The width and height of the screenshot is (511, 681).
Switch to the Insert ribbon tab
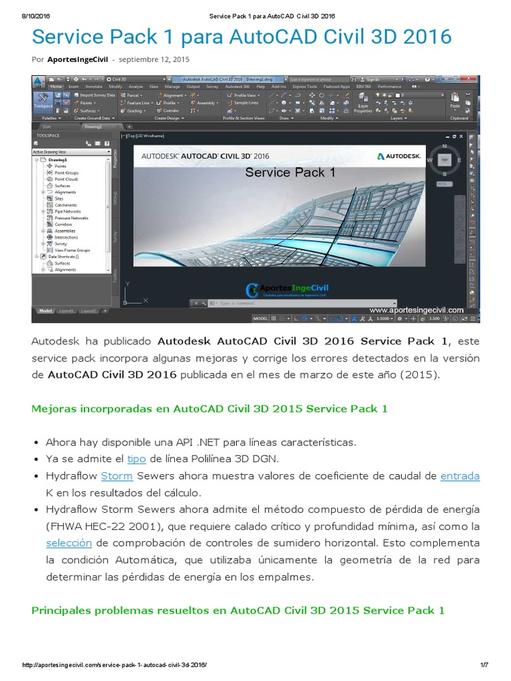tap(73, 86)
